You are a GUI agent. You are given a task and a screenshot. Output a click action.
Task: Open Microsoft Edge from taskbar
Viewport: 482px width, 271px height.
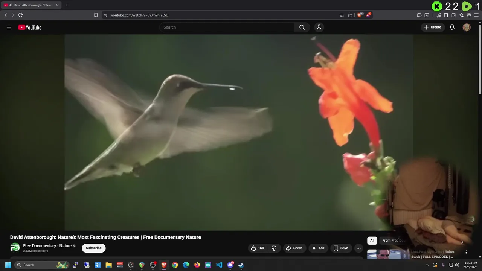[x=186, y=265]
